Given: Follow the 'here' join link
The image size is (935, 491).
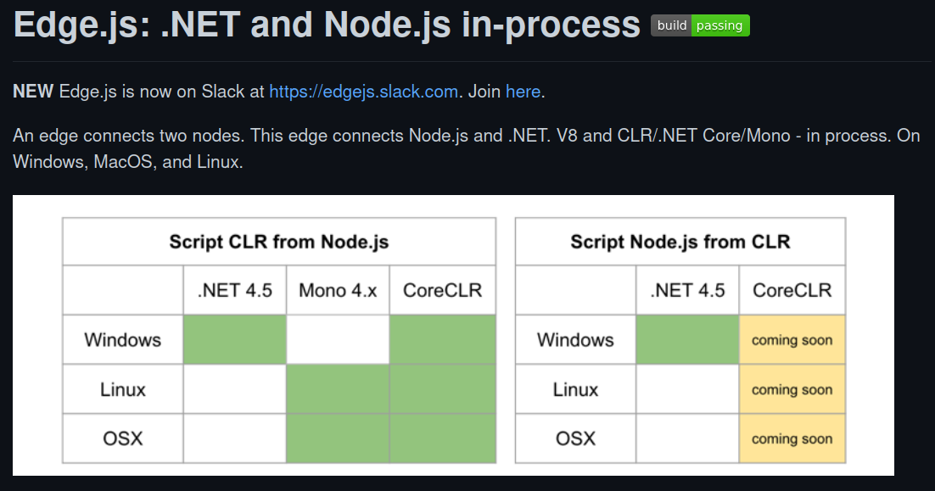Looking at the screenshot, I should 523,92.
